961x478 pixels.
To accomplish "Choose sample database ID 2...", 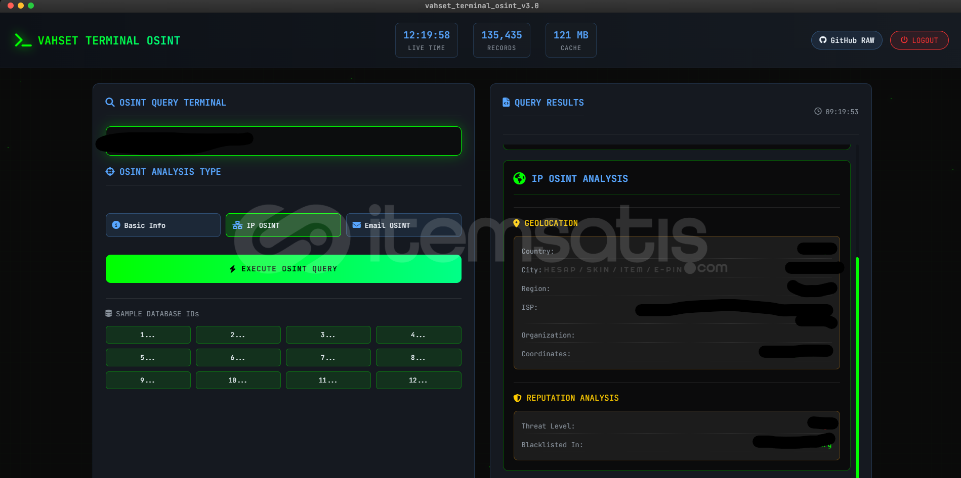I will pos(238,334).
